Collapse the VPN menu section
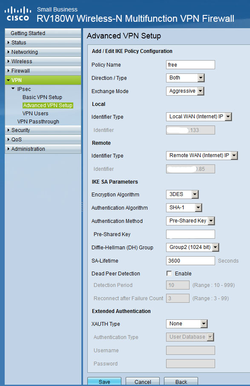This screenshot has width=250, height=386. pos(43,80)
